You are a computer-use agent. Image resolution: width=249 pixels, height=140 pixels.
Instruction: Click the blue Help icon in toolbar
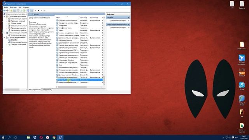tap(28, 10)
